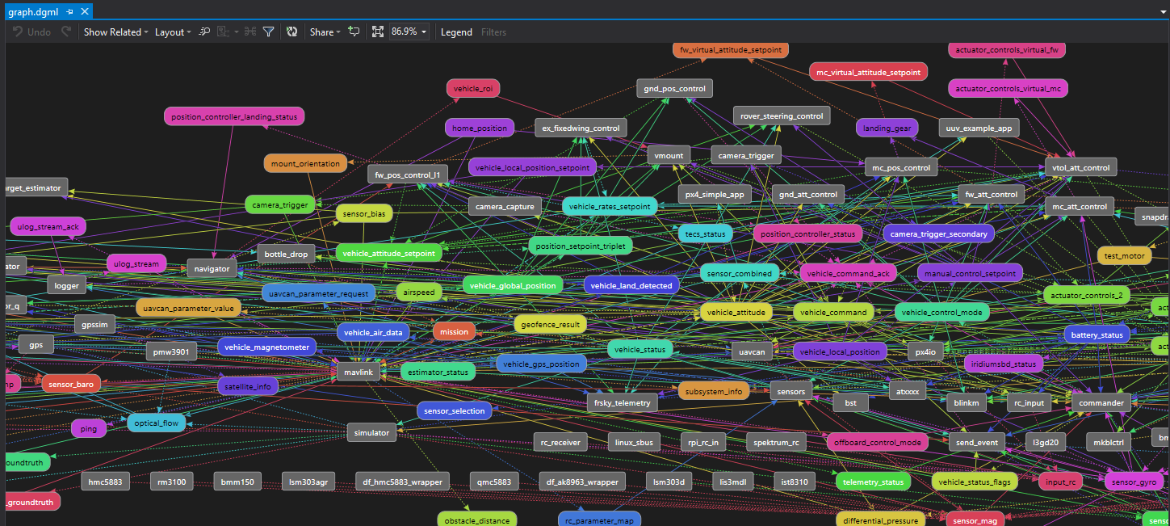Select the commander graph node
This screenshot has height=526, width=1170.
coord(1101,402)
